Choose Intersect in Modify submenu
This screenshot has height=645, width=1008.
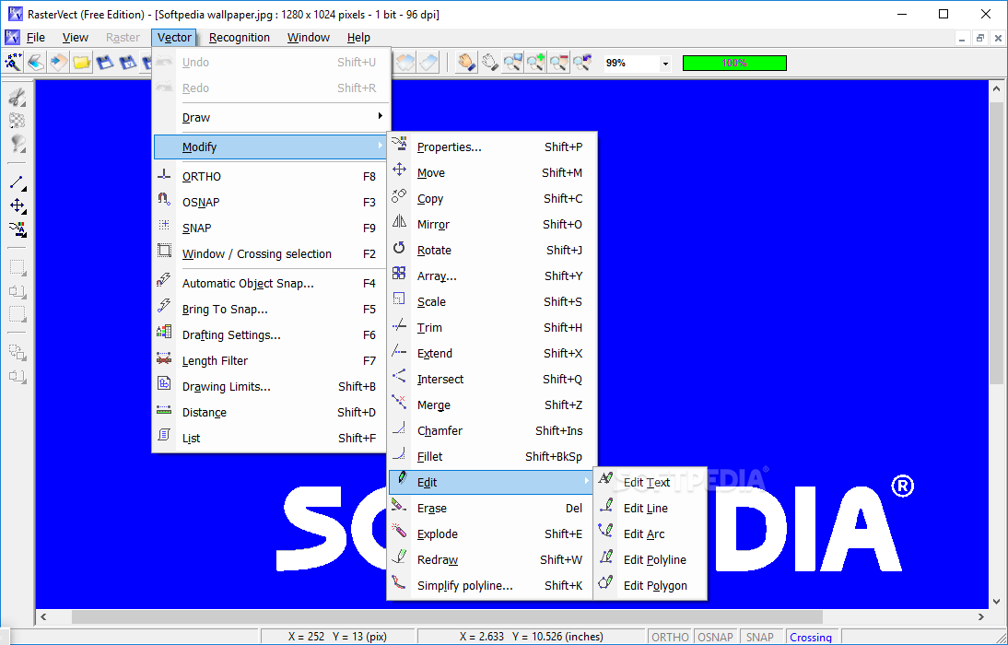coord(490,380)
